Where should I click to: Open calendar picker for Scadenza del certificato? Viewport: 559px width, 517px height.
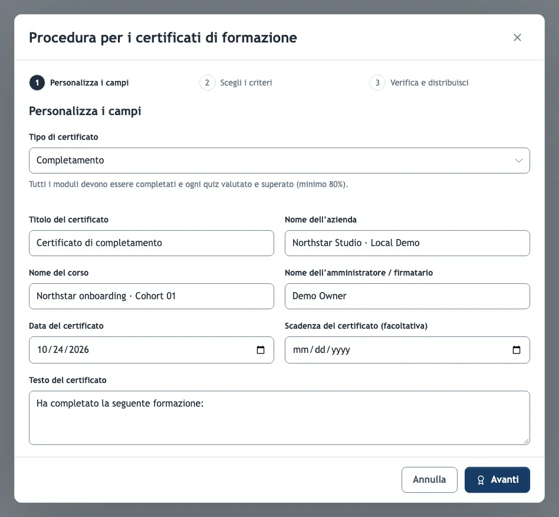tap(516, 350)
